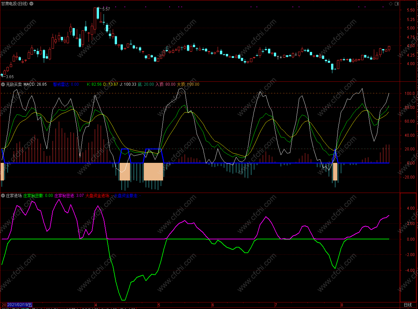
Task: Click the 日线 period button at bottom right
Action: click(408, 305)
